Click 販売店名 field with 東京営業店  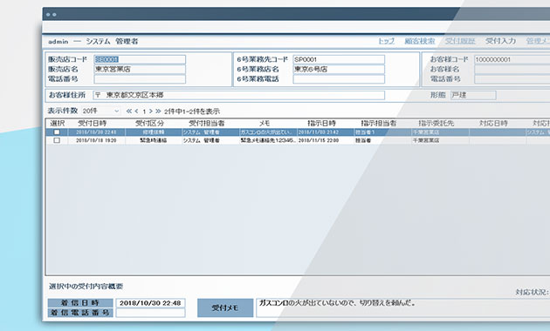click(140, 70)
